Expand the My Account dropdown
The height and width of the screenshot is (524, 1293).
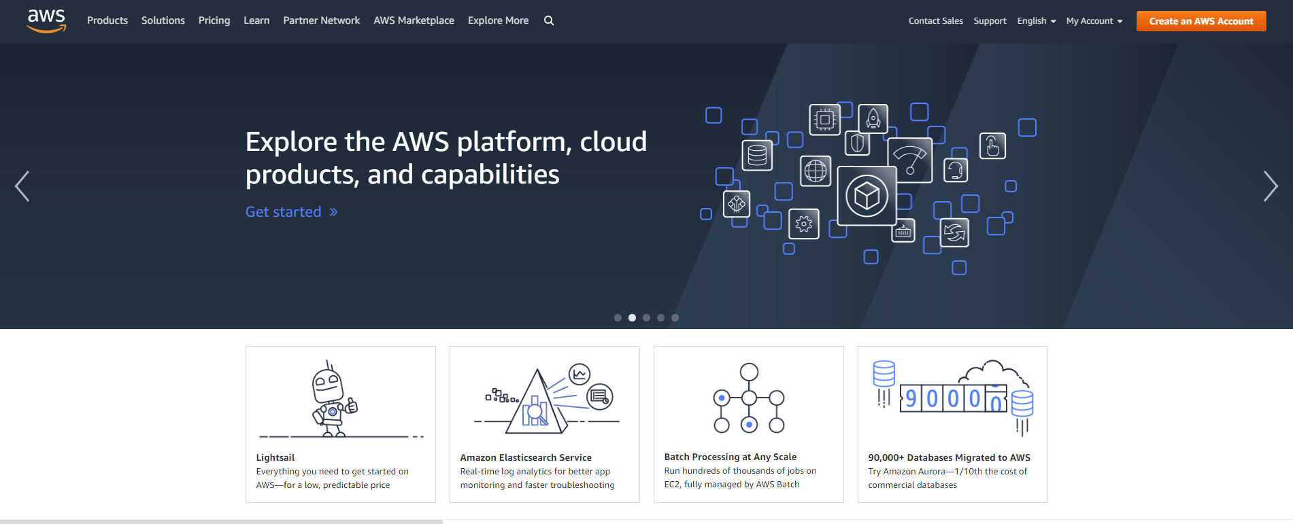pos(1094,21)
